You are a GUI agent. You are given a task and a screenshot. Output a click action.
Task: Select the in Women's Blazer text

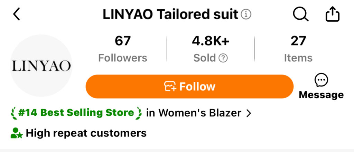(194, 113)
